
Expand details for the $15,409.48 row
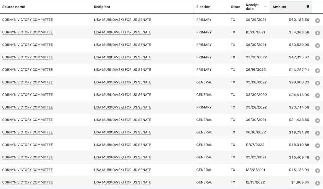coord(317,158)
